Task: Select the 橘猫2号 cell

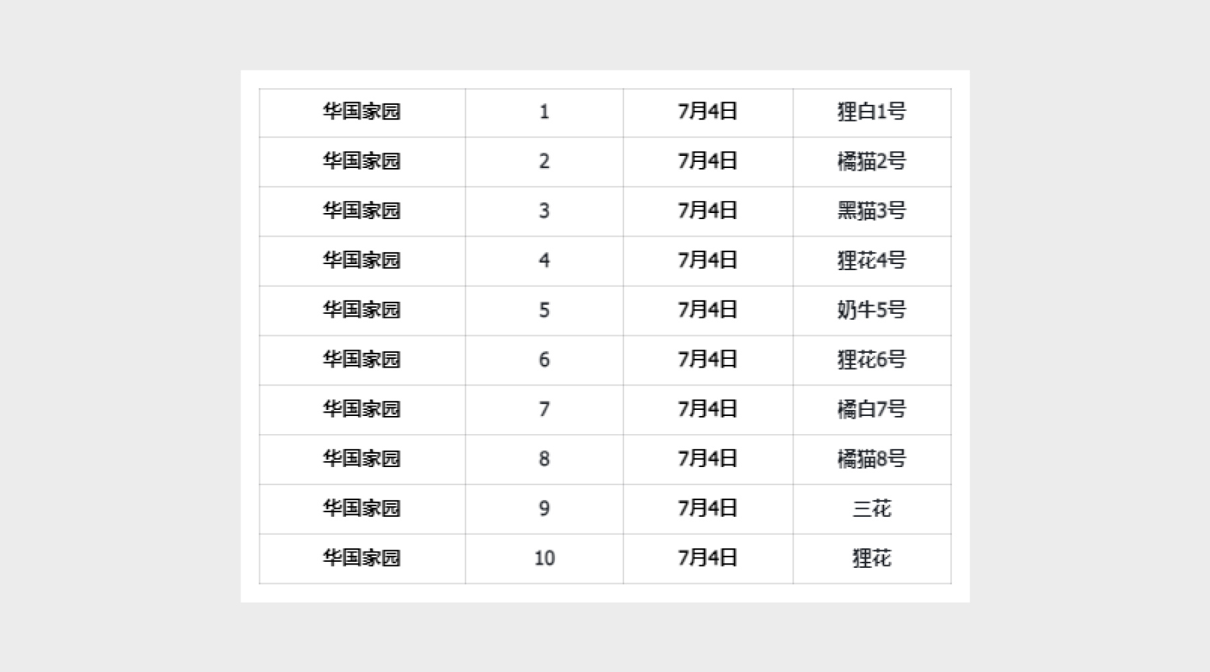Action: click(x=871, y=161)
